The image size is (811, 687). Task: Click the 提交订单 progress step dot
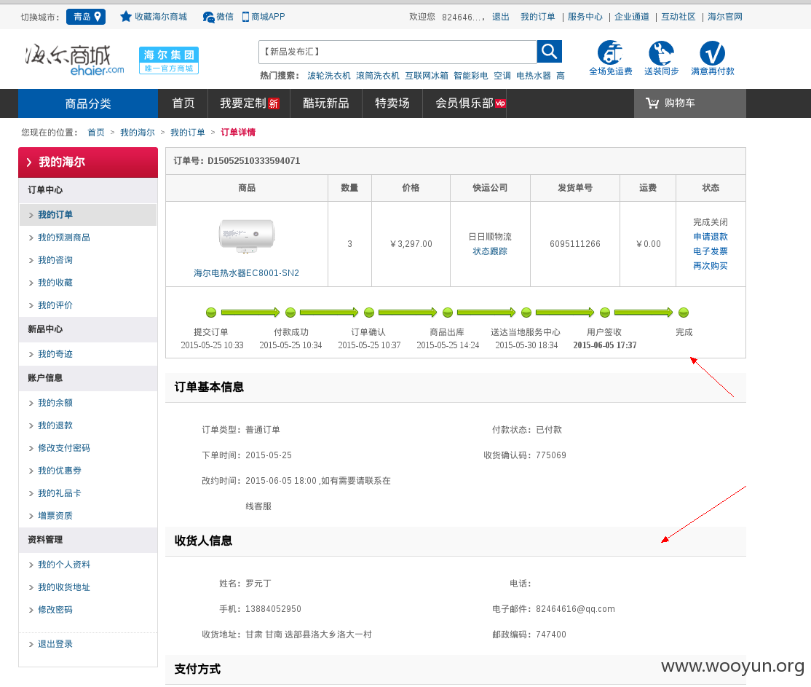211,313
